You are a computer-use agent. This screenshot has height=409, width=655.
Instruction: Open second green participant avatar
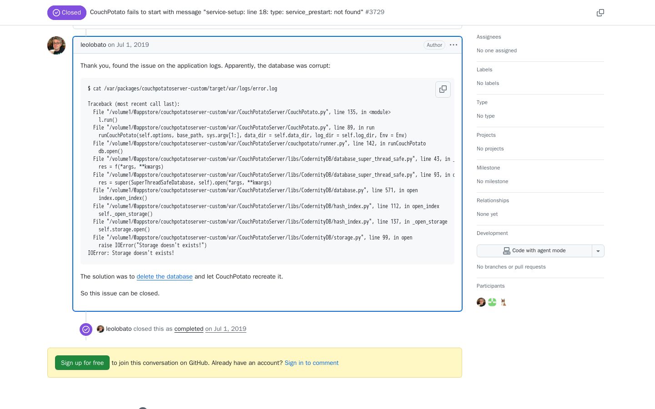[492, 302]
